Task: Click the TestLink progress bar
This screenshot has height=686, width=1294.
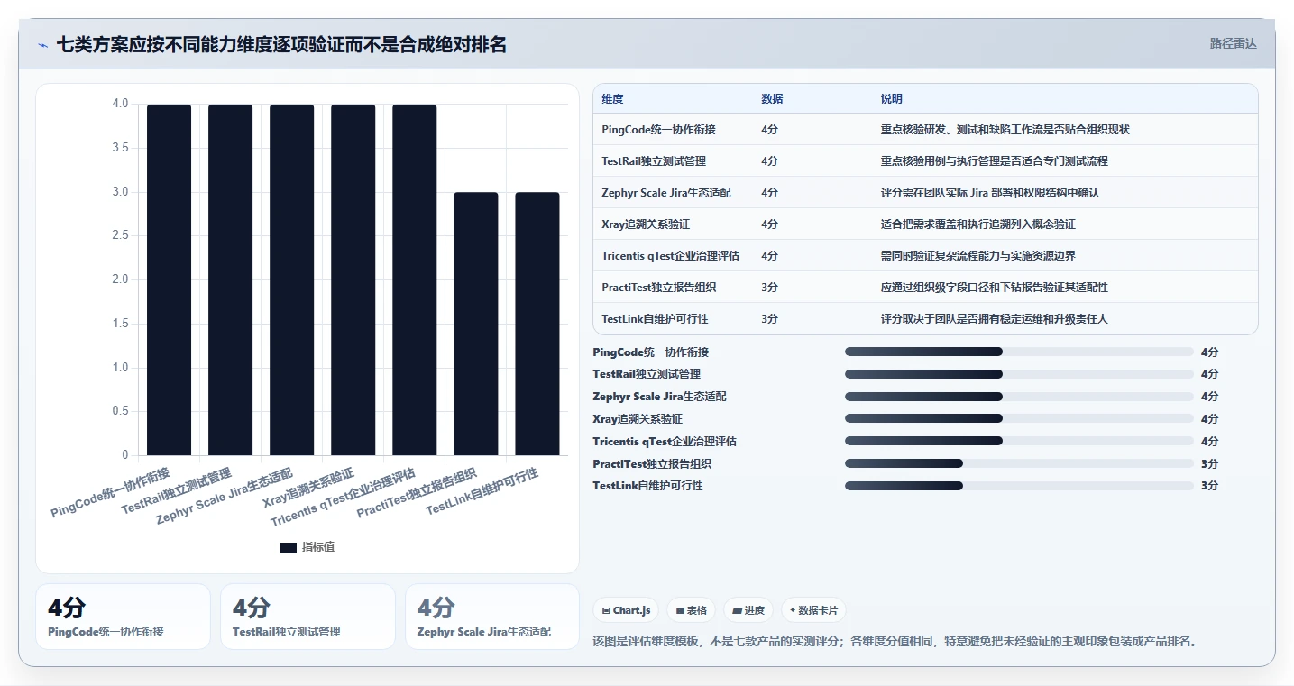Action: tap(1019, 486)
